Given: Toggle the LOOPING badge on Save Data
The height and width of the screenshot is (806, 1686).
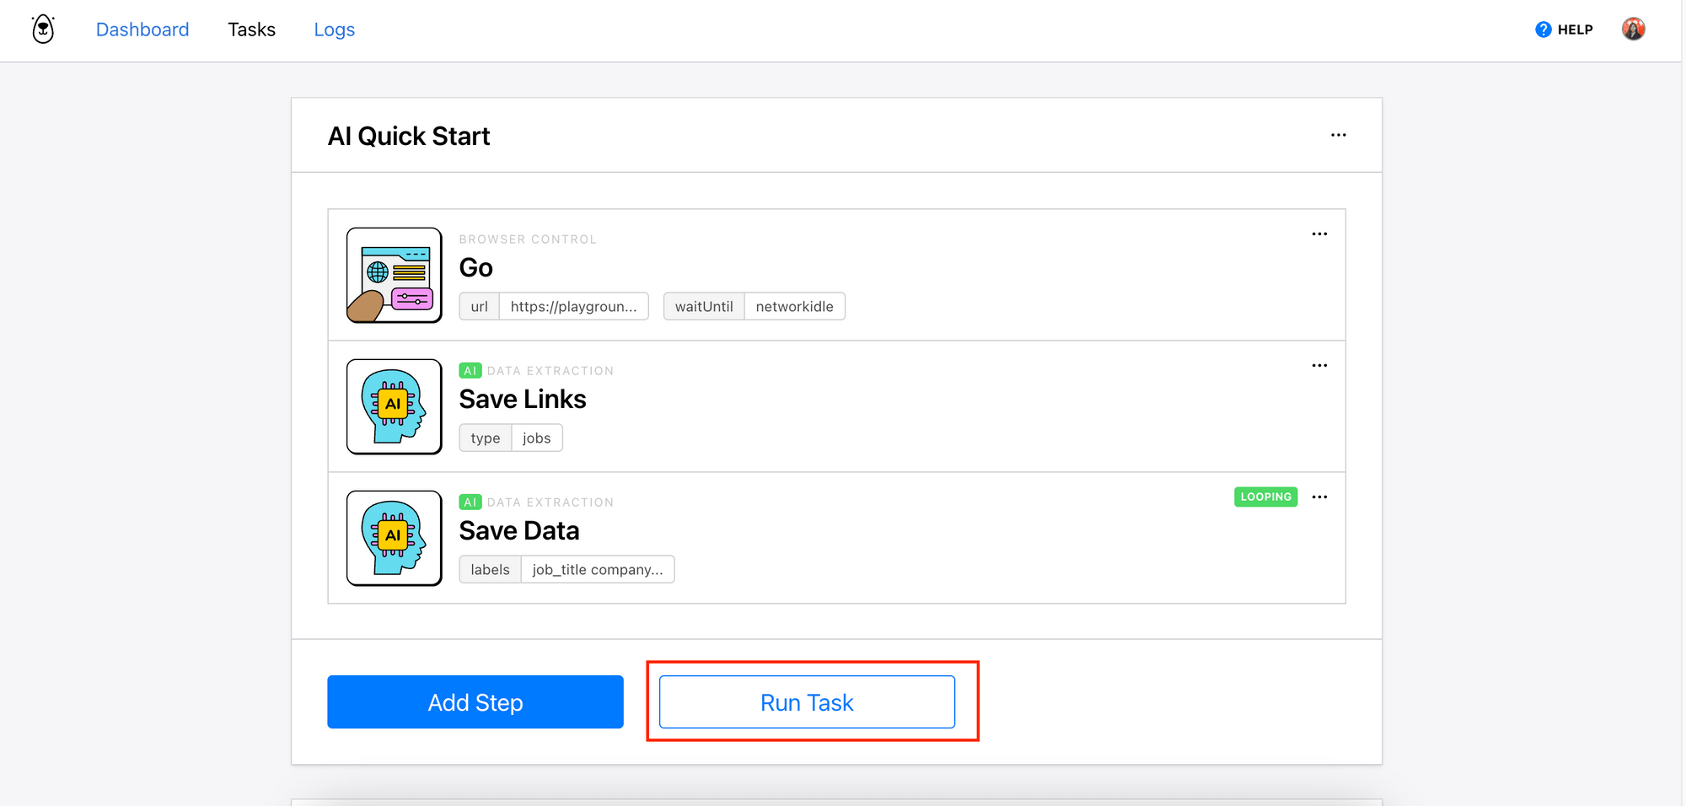Looking at the screenshot, I should (x=1265, y=497).
